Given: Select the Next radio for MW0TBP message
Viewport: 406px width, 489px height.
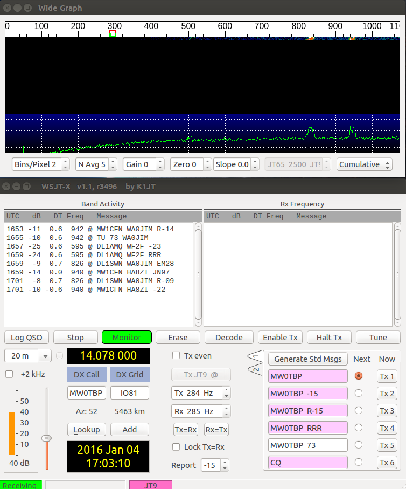Looking at the screenshot, I should coord(359,376).
